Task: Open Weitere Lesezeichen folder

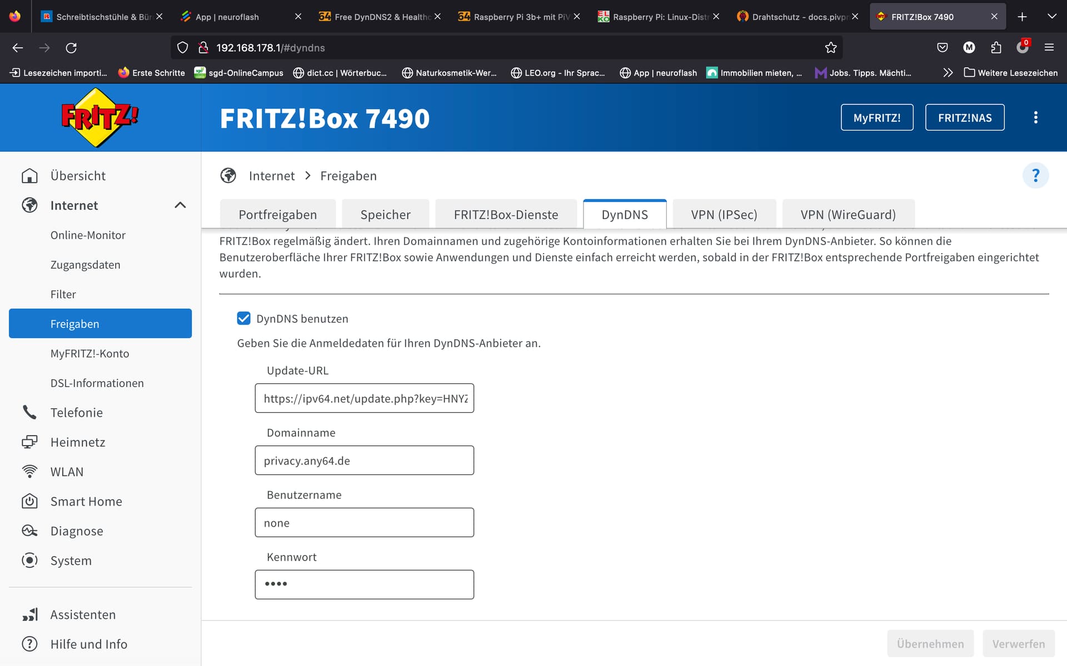Action: pyautogui.click(x=1010, y=73)
